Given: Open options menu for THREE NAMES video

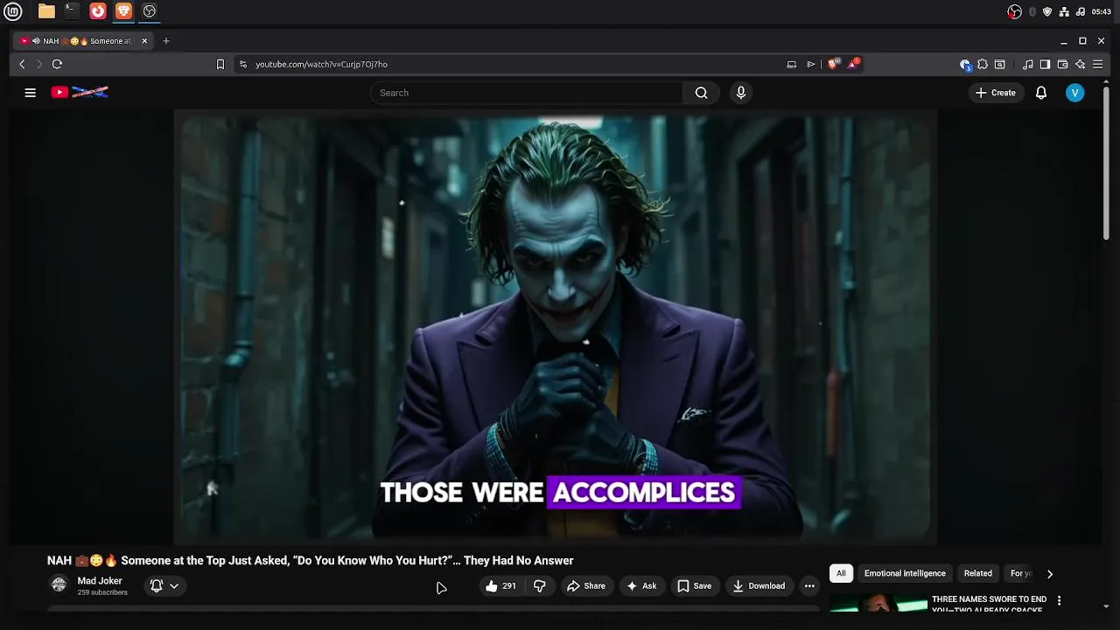Looking at the screenshot, I should click(1059, 600).
